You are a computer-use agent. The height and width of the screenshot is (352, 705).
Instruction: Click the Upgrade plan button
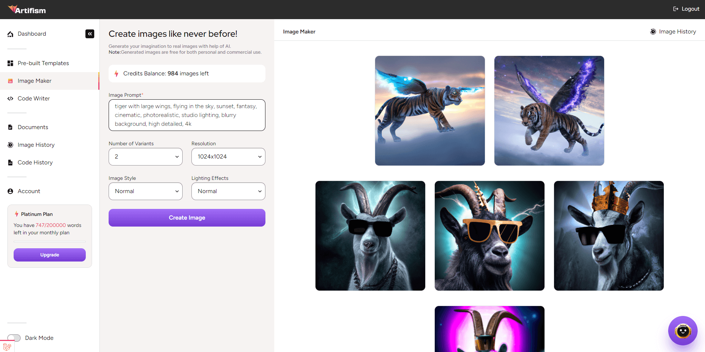(50, 255)
